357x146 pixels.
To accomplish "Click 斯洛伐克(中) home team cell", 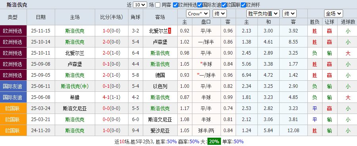I will coord(75,86).
